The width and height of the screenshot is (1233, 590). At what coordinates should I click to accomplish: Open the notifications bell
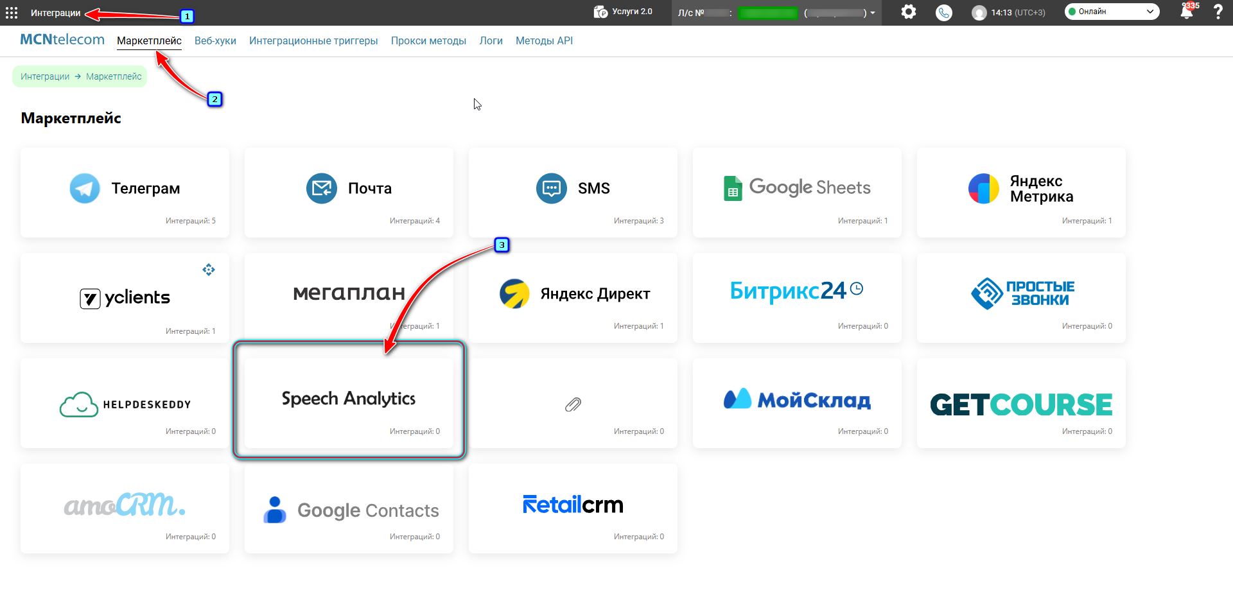coord(1187,12)
